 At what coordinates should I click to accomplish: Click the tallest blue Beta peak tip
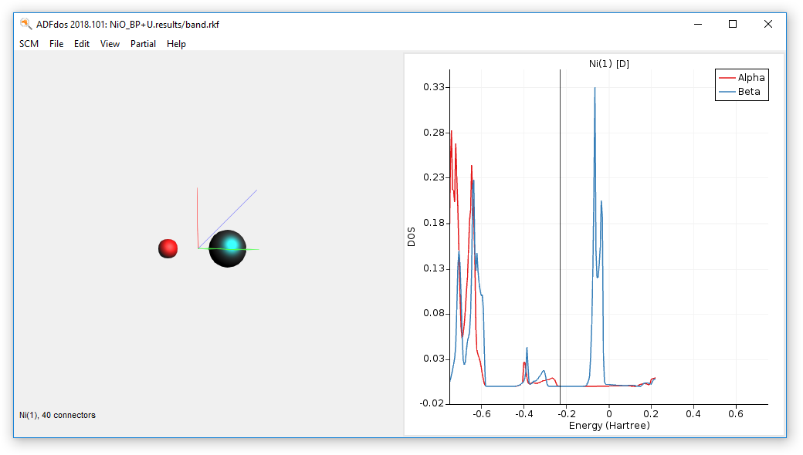[x=595, y=89]
